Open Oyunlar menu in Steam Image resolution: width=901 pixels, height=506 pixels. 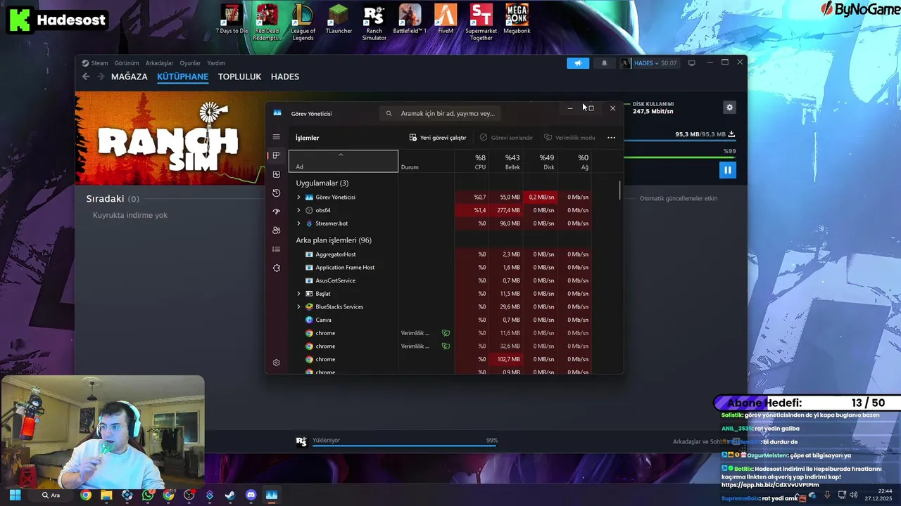point(190,63)
